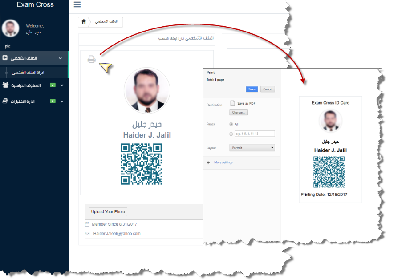Click the Change... destination button
This screenshot has height=280, width=414.
pos(238,112)
